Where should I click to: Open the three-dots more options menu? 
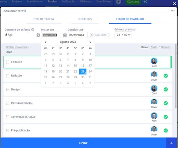(x=172, y=11)
